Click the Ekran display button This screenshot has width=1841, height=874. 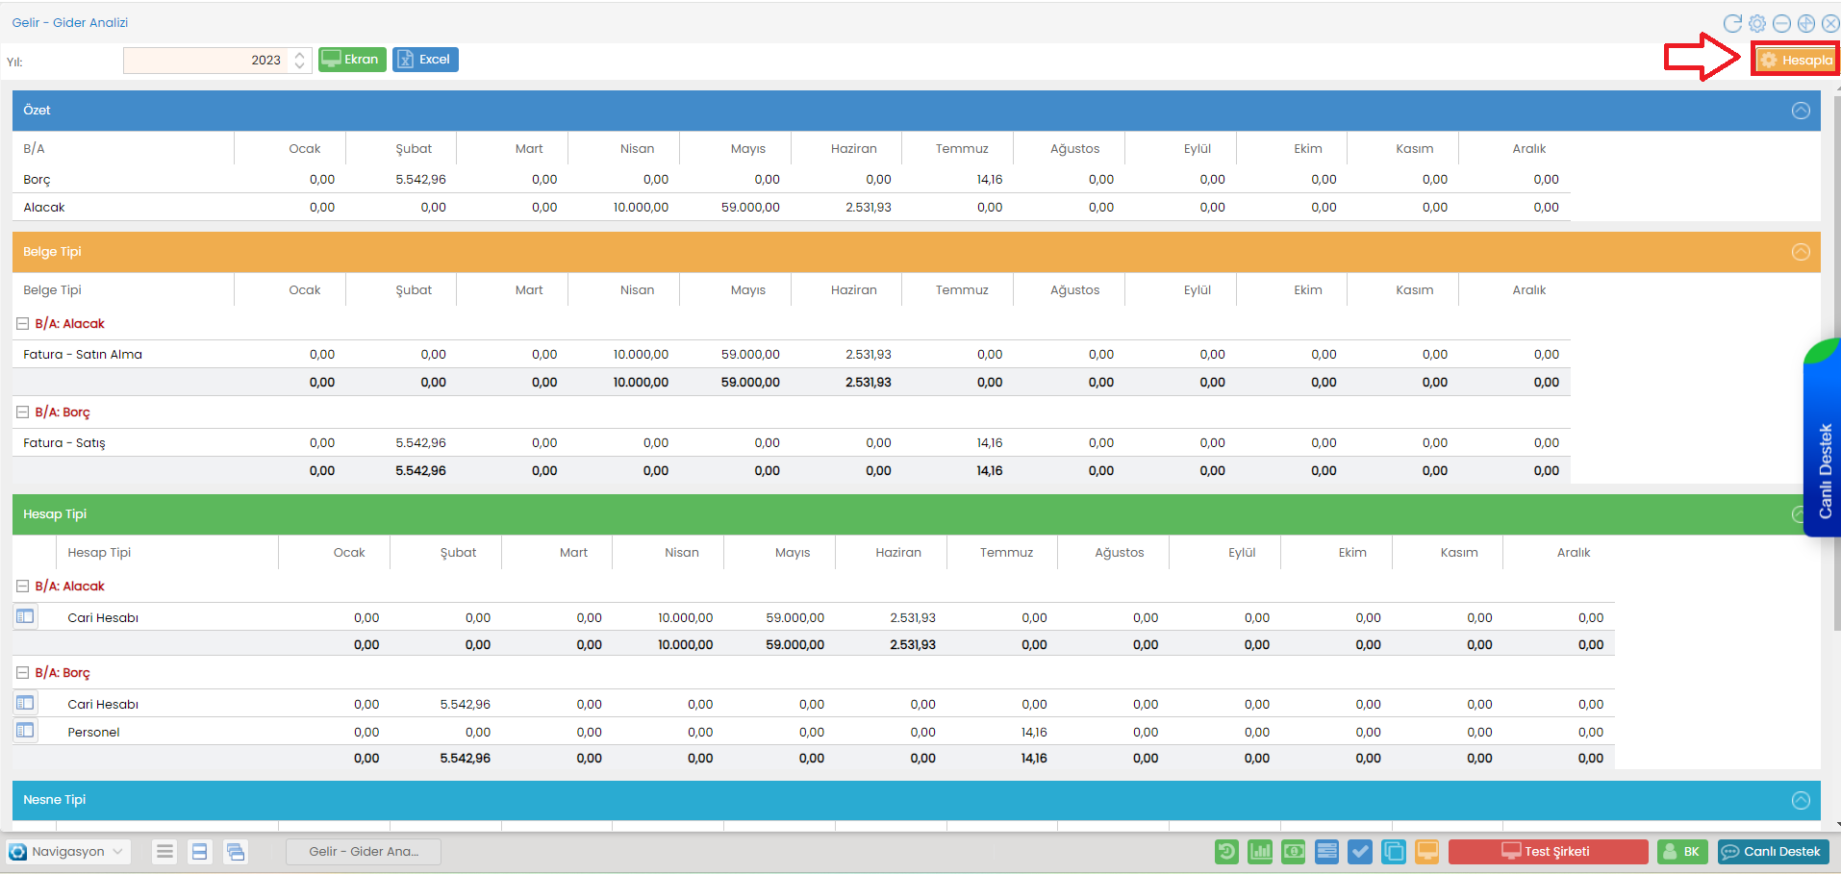click(352, 60)
